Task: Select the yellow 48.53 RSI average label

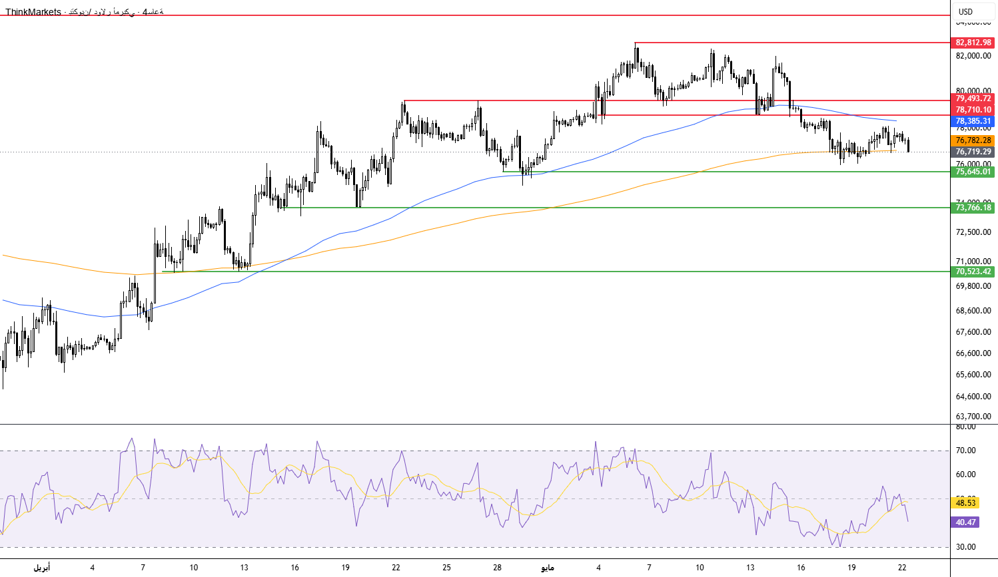Action: (x=965, y=503)
